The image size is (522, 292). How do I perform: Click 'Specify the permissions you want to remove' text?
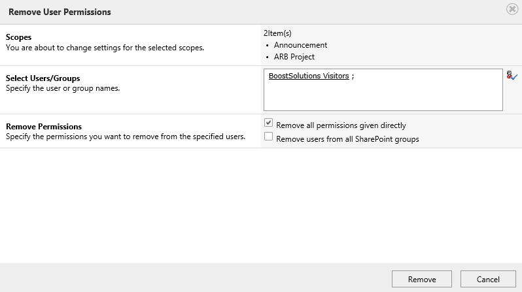click(x=126, y=137)
